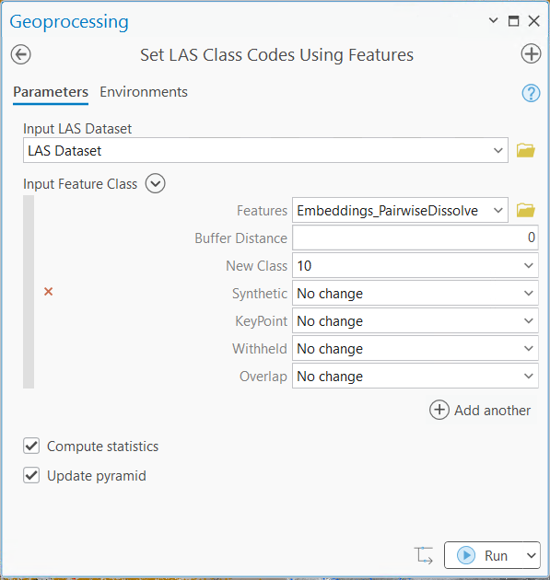The width and height of the screenshot is (550, 580).
Task: Click Add another feature class
Action: pyautogui.click(x=480, y=411)
